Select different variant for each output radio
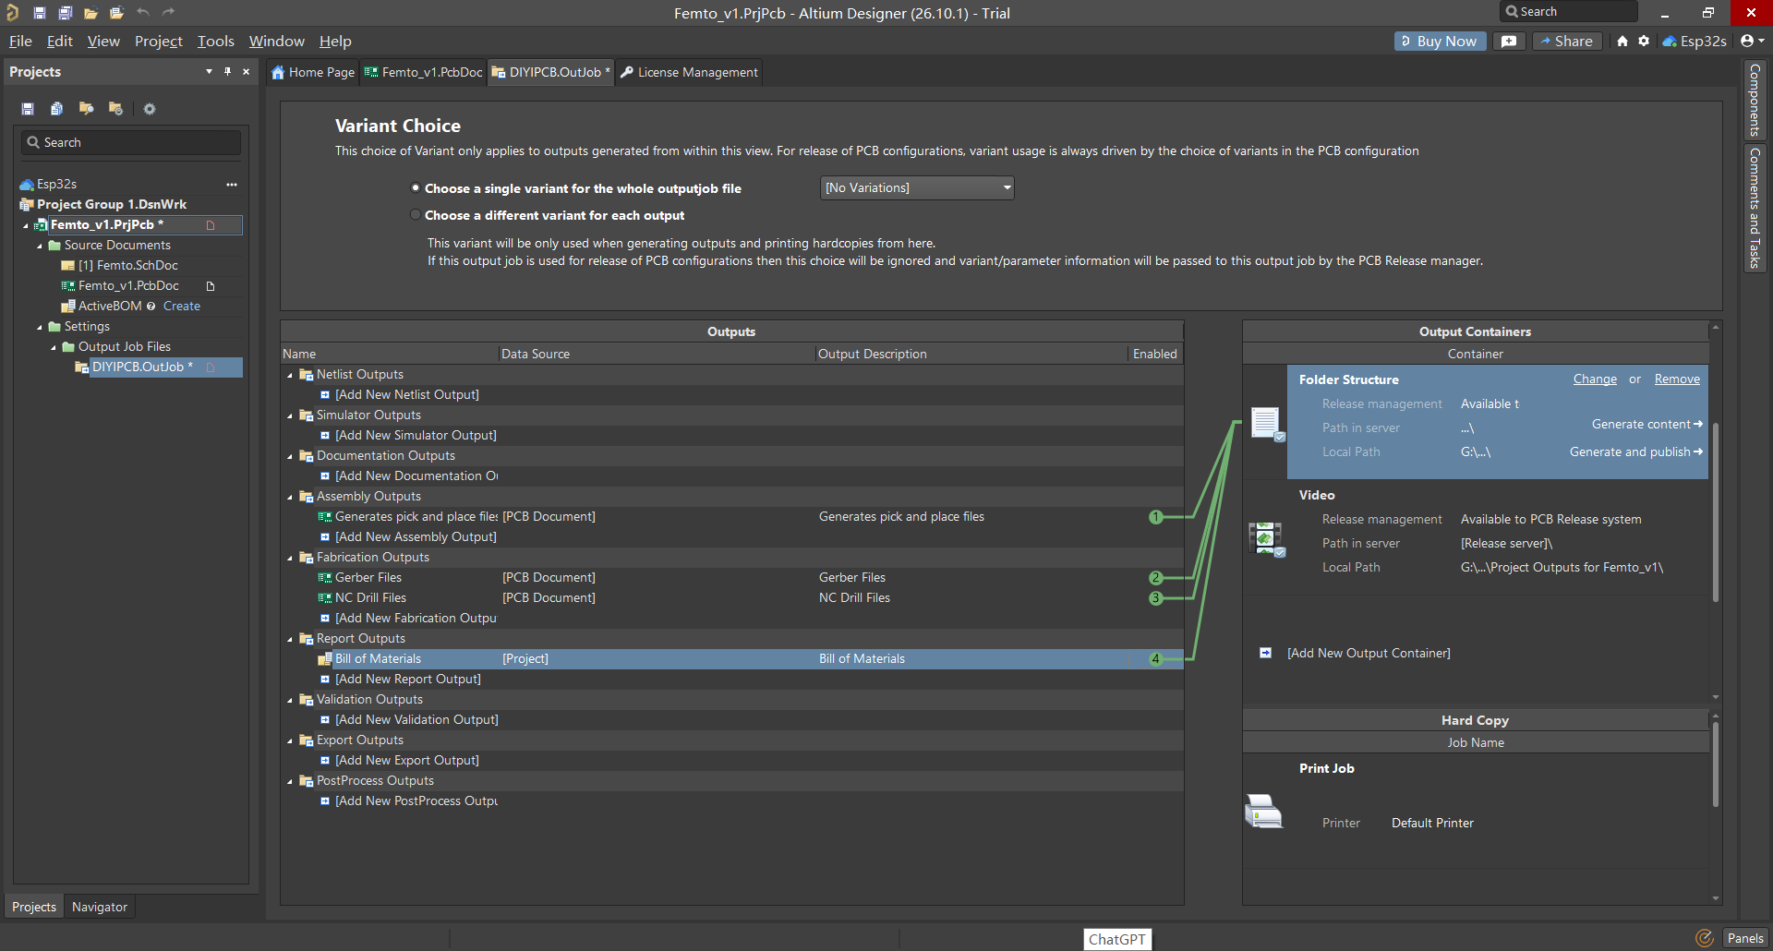 pos(416,215)
